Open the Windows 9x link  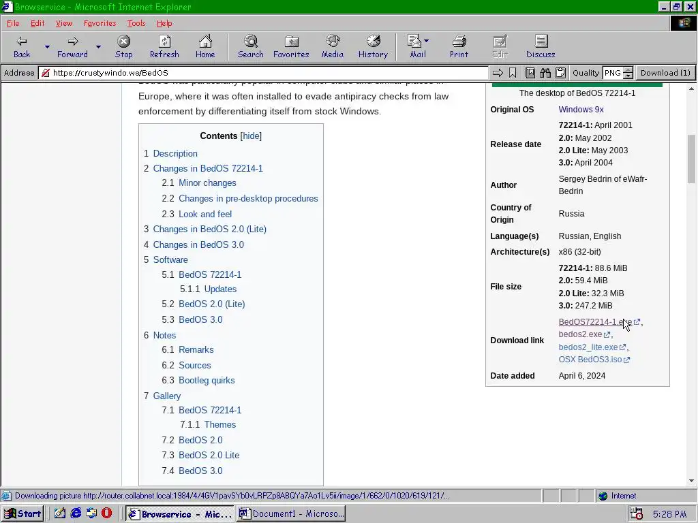(x=581, y=110)
